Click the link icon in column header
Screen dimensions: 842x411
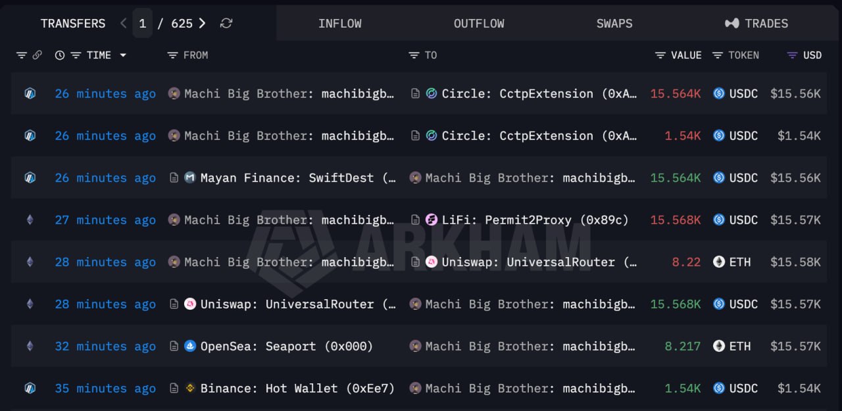pos(37,55)
